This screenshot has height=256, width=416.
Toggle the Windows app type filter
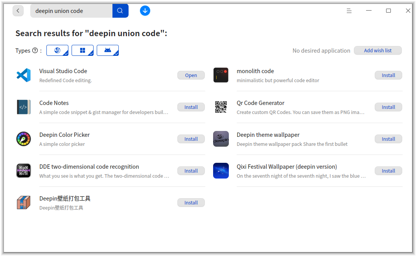83,50
